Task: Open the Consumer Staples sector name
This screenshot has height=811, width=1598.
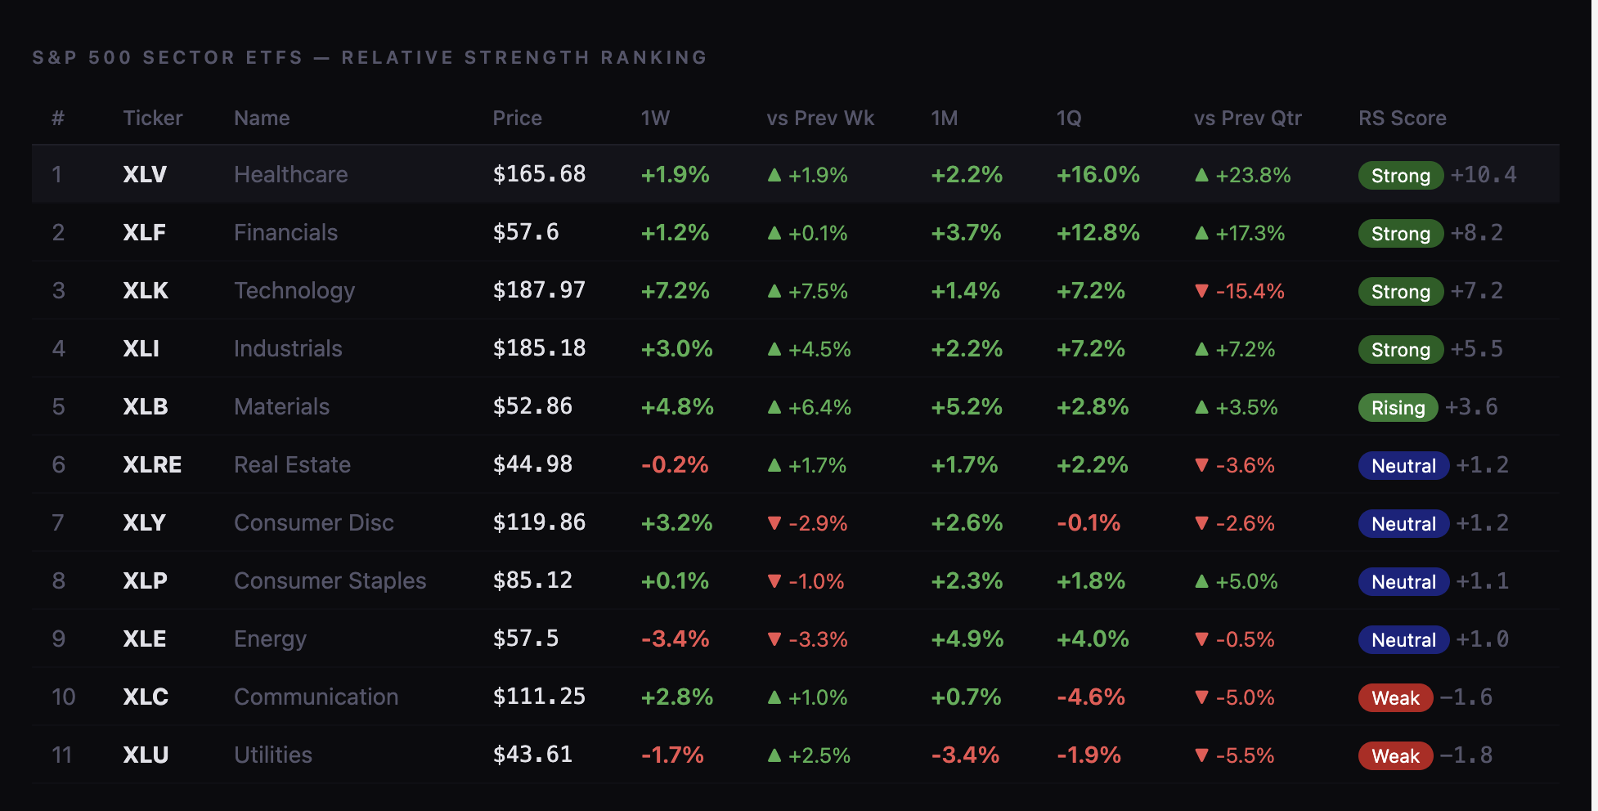Action: [330, 580]
